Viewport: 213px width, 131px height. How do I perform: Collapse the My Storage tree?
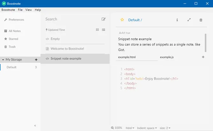(3, 60)
